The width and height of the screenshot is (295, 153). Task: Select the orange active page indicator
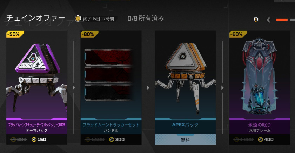pyautogui.click(x=282, y=20)
